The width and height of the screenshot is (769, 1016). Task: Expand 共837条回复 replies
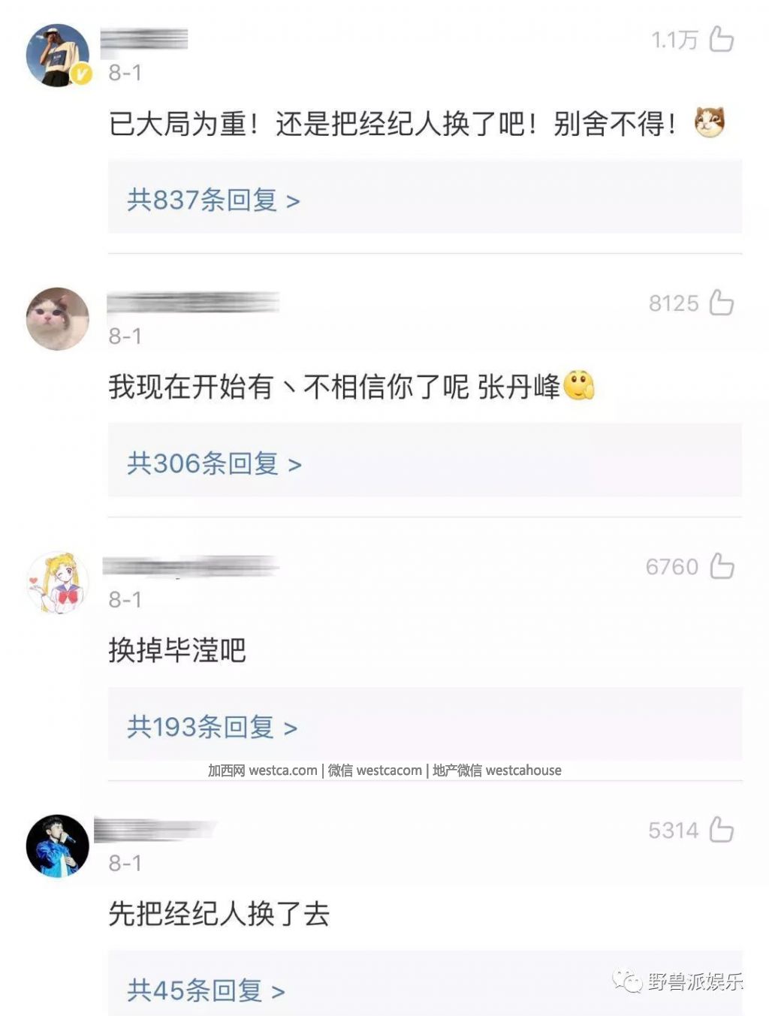pos(213,200)
